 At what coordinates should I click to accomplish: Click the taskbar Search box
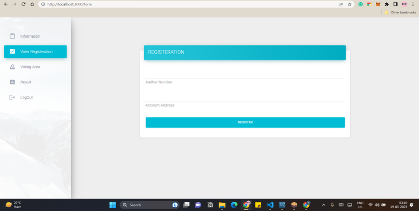pos(149,205)
